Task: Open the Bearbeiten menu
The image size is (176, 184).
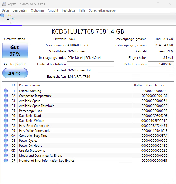Action: (20, 10)
